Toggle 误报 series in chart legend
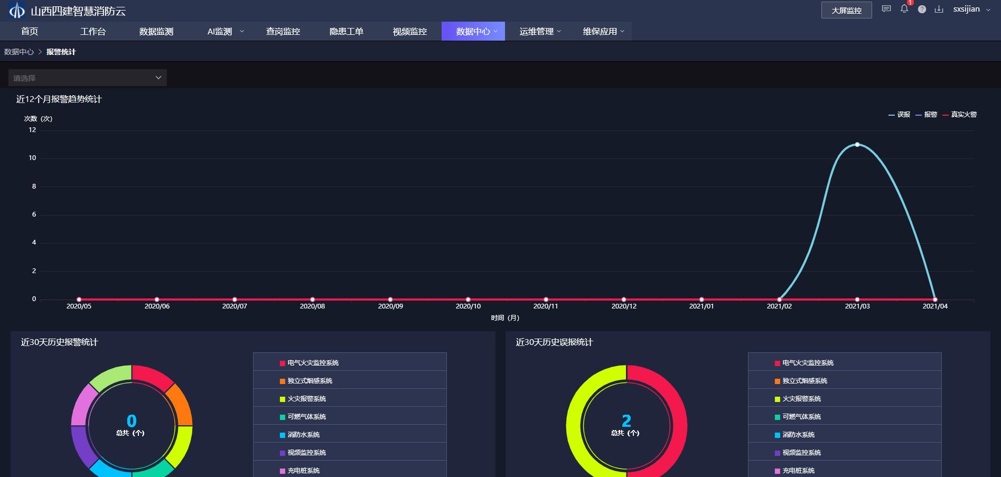This screenshot has width=1001, height=477. tap(900, 115)
